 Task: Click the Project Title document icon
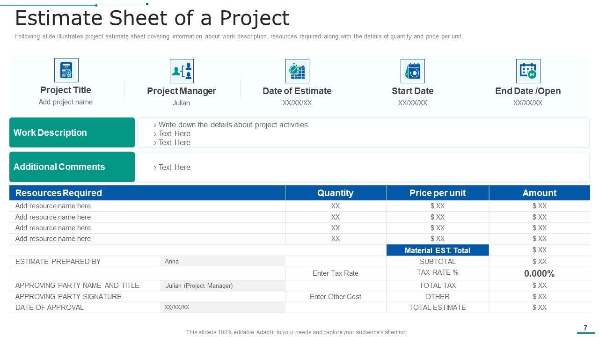66,70
